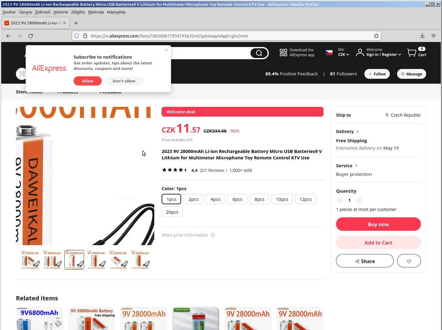Click More price information link
The width and height of the screenshot is (442, 330).
pyautogui.click(x=185, y=235)
